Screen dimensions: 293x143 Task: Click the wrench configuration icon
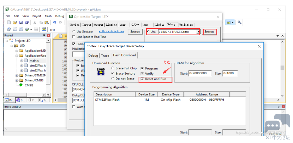click(x=240, y=23)
